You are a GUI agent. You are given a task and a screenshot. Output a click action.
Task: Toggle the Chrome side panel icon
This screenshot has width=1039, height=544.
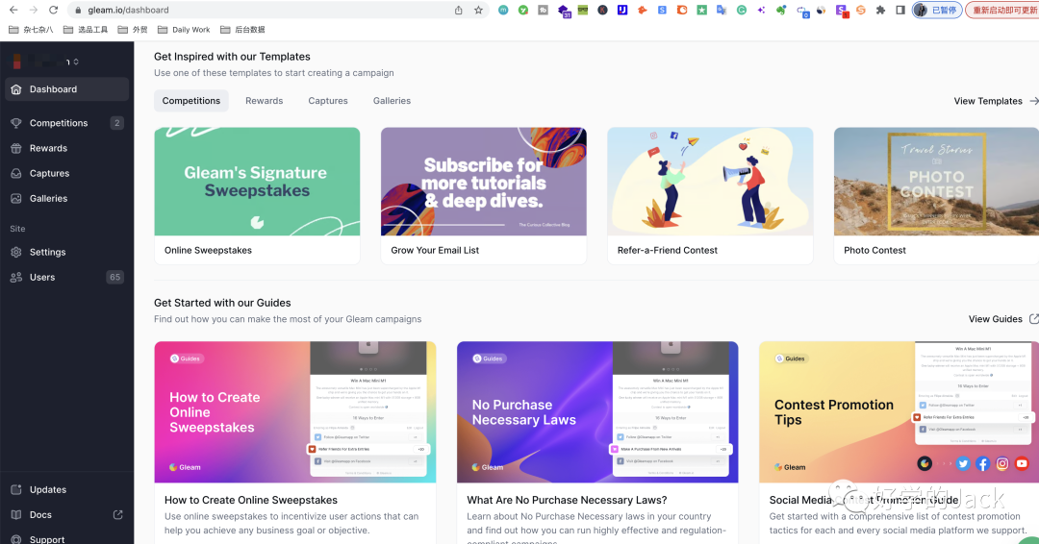(x=900, y=10)
